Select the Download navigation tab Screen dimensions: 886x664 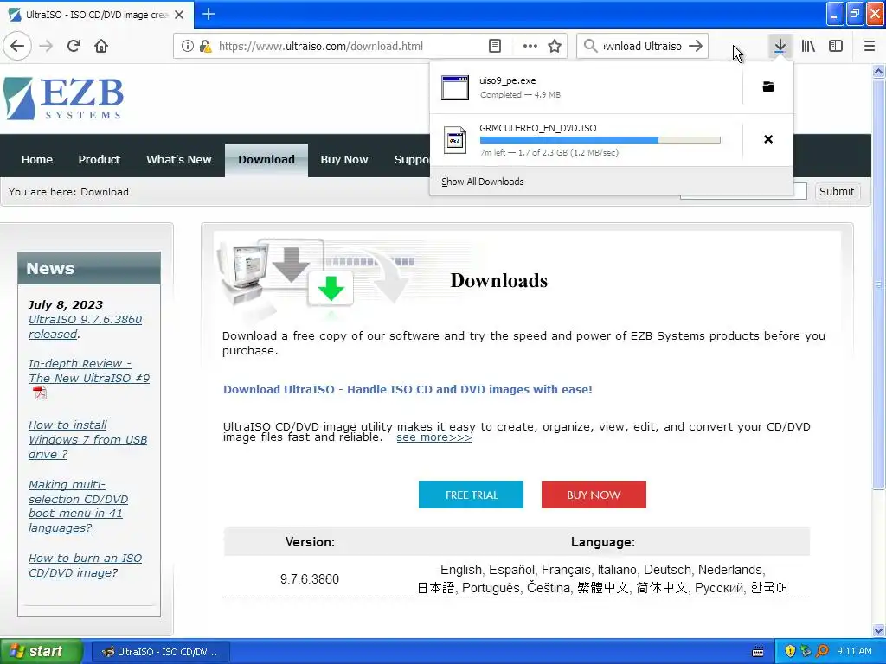point(266,160)
